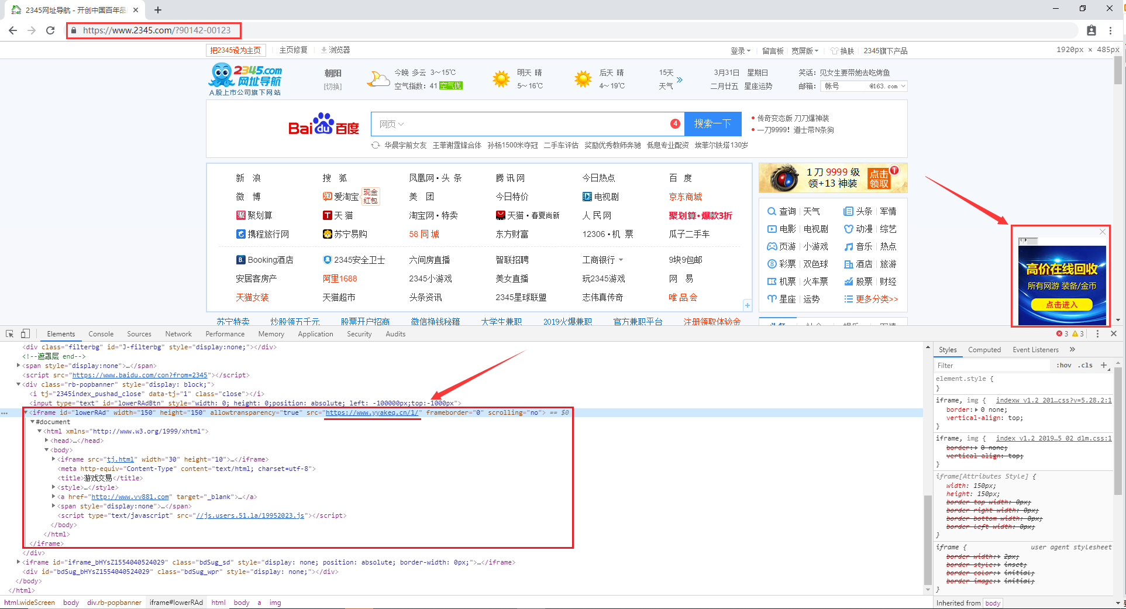1126x609 pixels.
Task: Toggle the .cls element classes pane
Action: click(x=1086, y=365)
